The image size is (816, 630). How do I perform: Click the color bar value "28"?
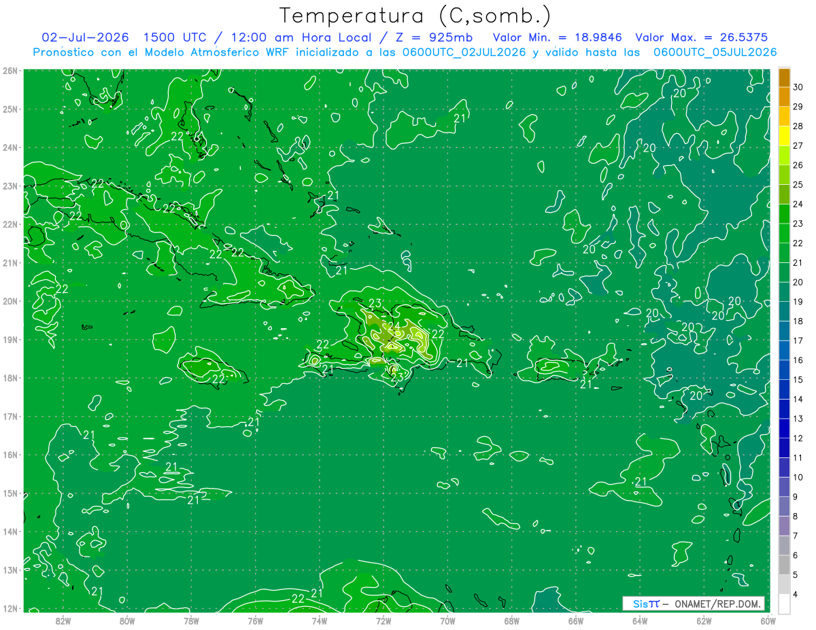(798, 126)
